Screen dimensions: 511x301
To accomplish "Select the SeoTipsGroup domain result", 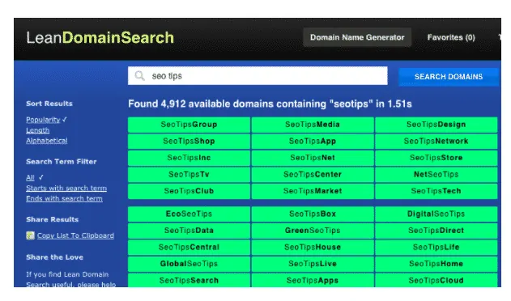I will 189,125.
